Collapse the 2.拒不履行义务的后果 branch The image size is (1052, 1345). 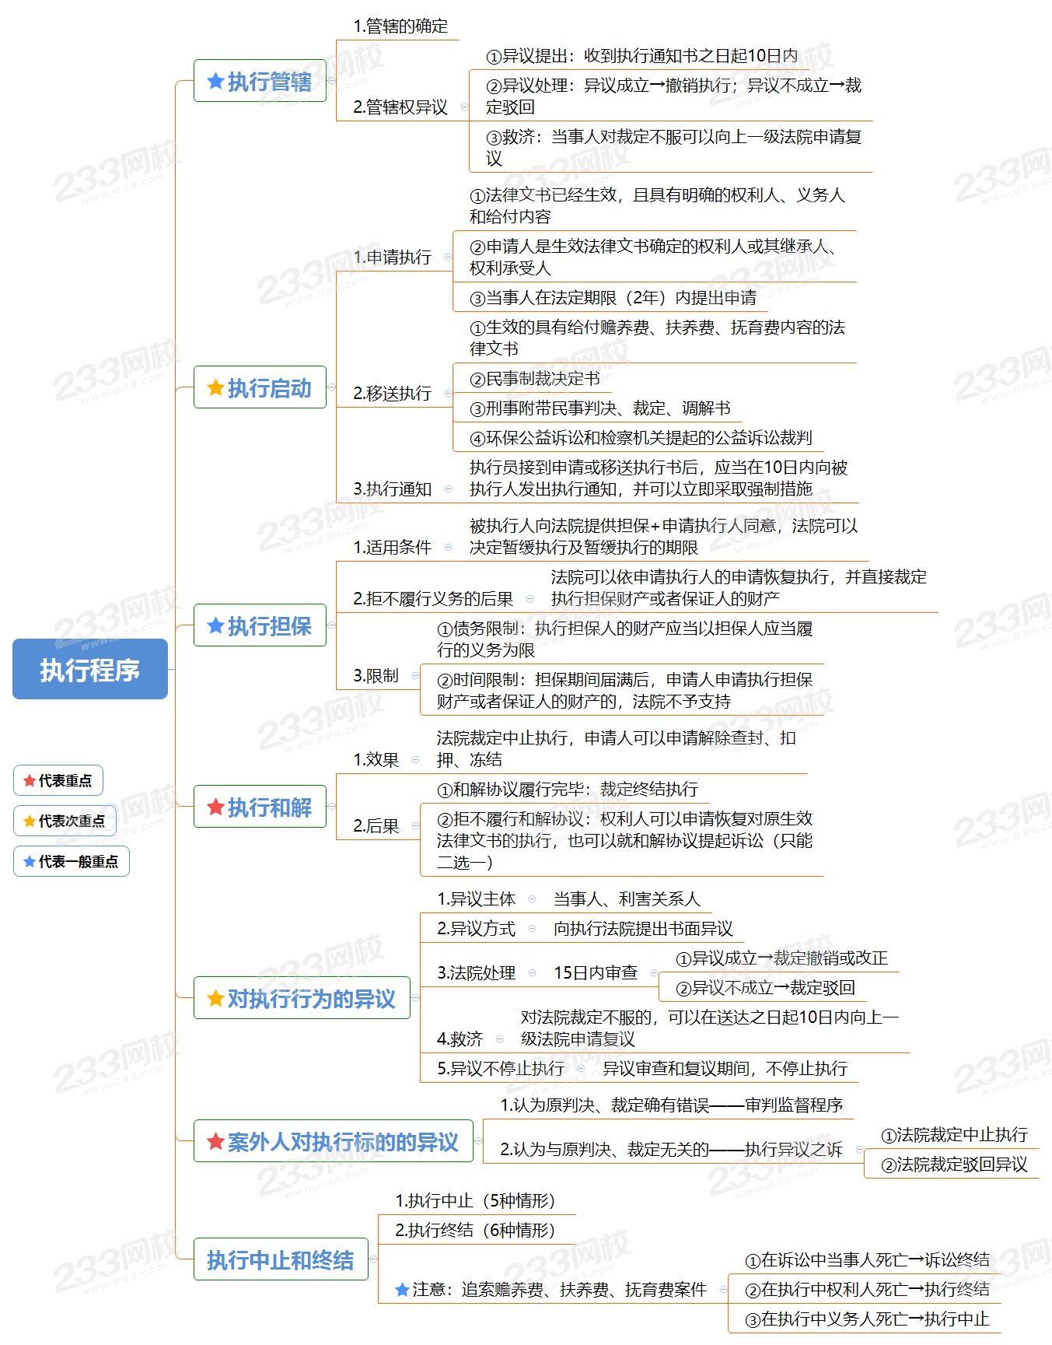[530, 598]
